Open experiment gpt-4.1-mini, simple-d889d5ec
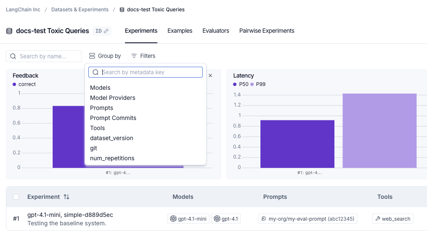The width and height of the screenshot is (427, 232). click(x=70, y=215)
